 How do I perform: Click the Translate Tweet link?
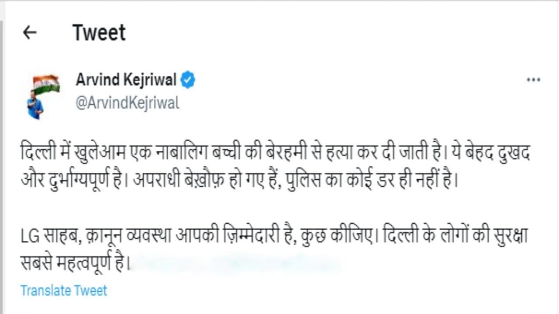click(64, 290)
